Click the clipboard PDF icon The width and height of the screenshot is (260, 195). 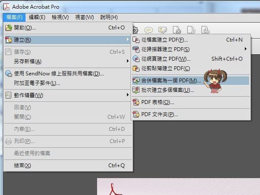[x=136, y=68]
